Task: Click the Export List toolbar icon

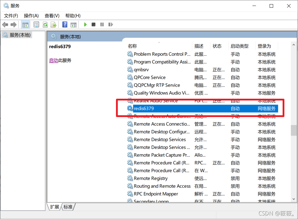Action: [x=54, y=25]
